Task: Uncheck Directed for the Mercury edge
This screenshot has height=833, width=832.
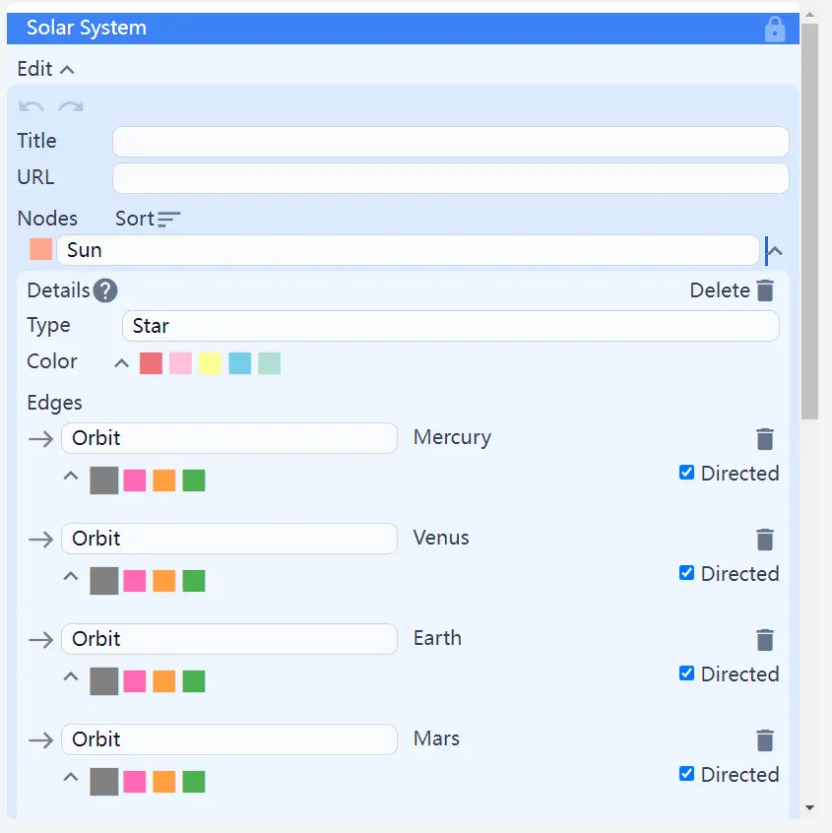Action: 687,473
